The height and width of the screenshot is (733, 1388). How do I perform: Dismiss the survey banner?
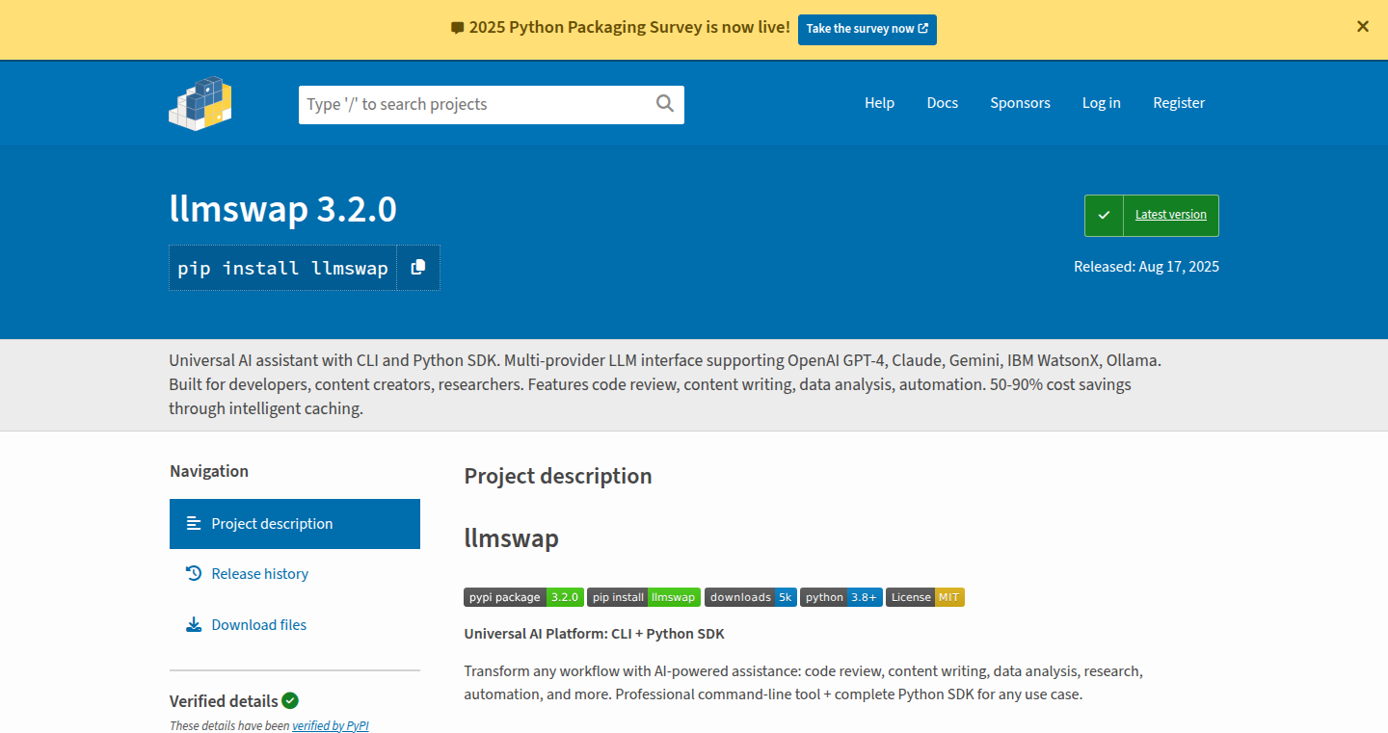(1363, 27)
